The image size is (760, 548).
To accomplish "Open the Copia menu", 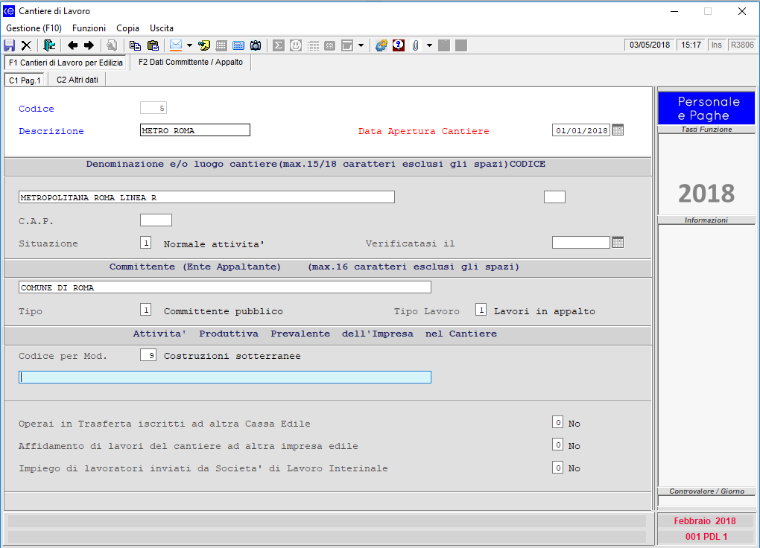I will (127, 28).
